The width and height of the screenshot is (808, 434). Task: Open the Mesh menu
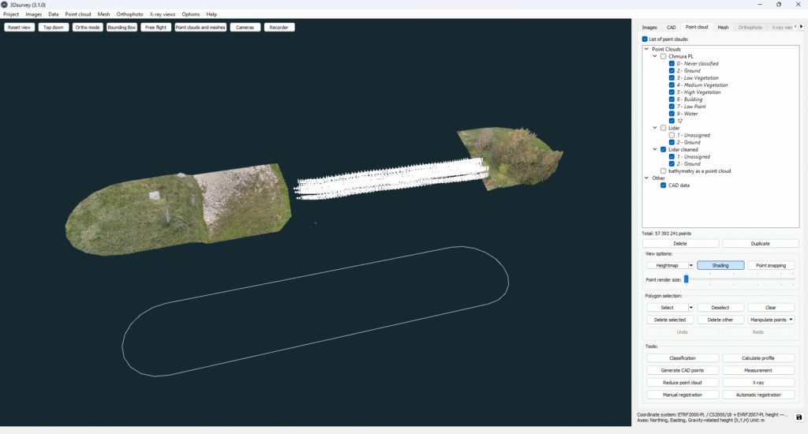click(103, 14)
